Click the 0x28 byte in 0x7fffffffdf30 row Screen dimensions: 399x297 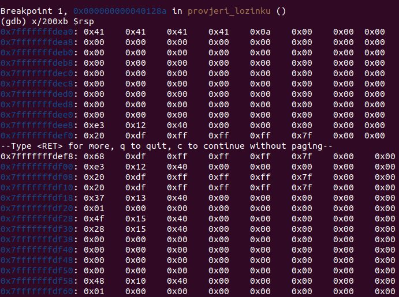pos(94,229)
